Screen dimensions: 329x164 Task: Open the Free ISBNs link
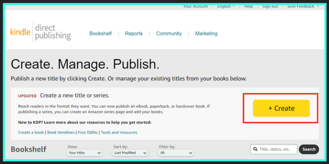tap(88, 132)
